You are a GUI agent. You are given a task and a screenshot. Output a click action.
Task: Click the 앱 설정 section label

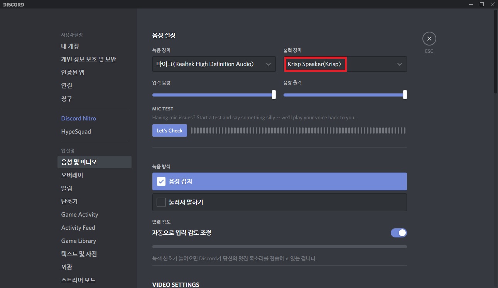pos(68,150)
